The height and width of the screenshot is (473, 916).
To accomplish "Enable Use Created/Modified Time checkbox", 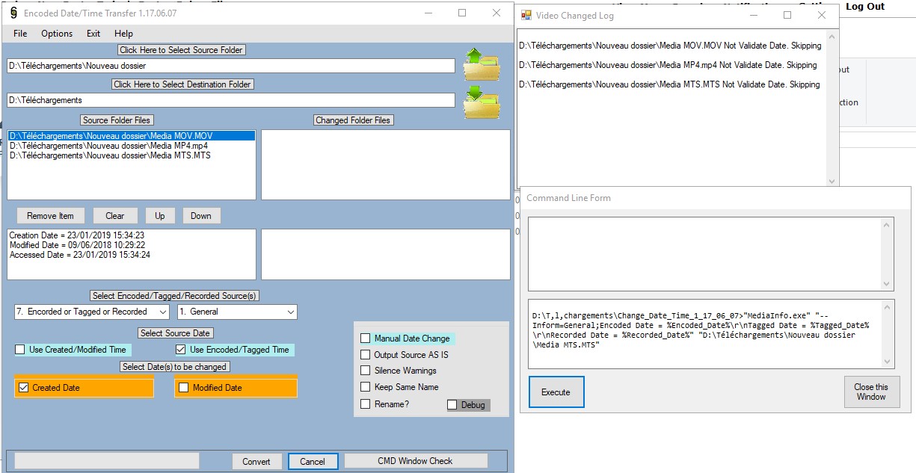I will click(20, 350).
